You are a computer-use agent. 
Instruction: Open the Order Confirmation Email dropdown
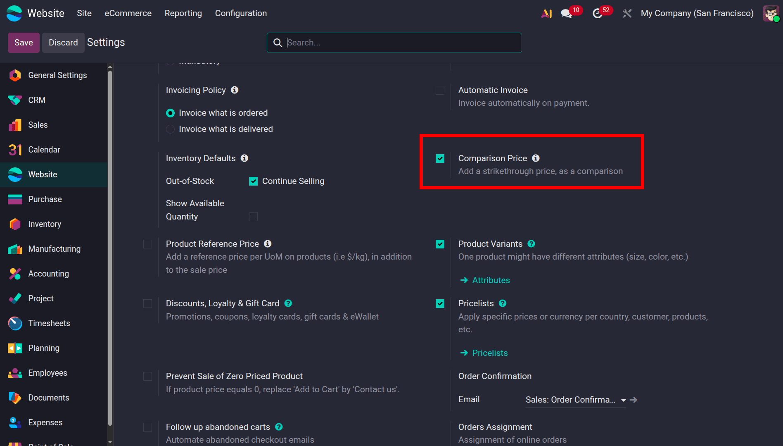[576, 400]
